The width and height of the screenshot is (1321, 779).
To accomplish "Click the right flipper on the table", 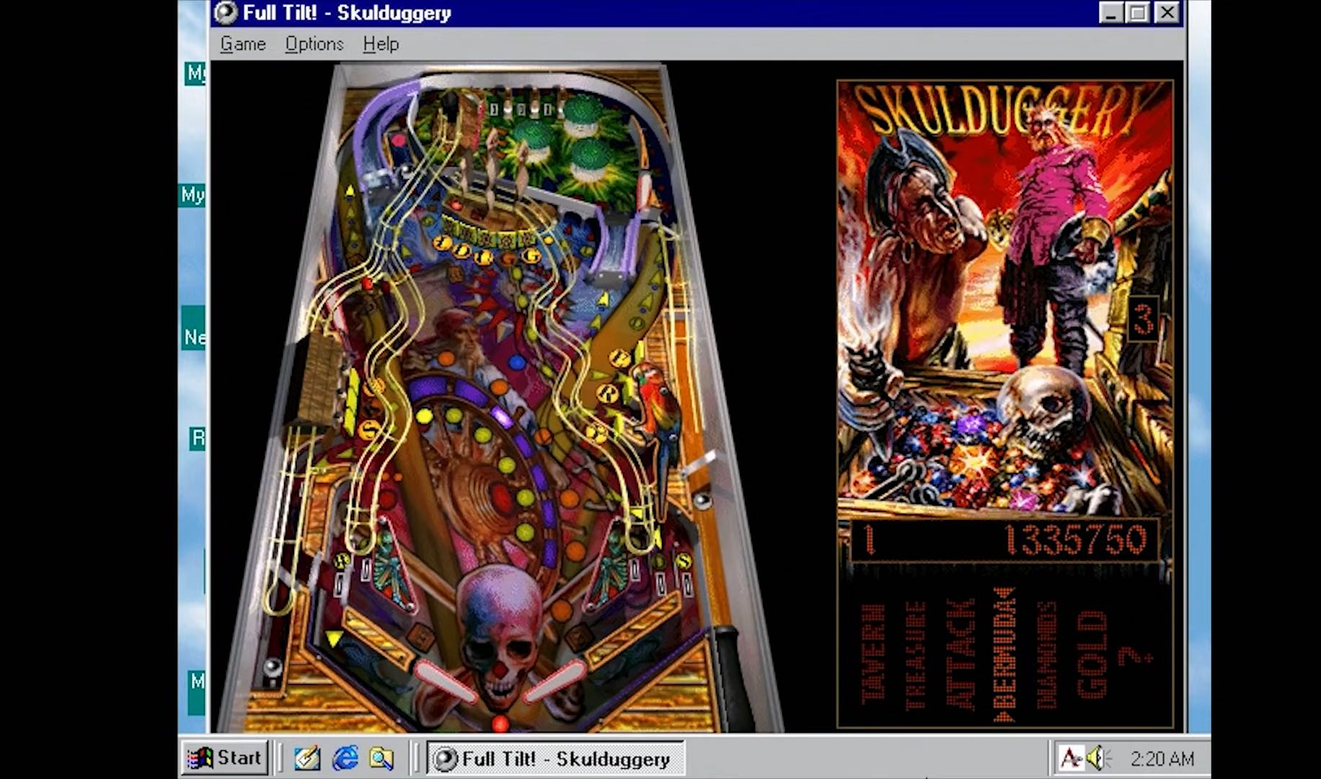I will coord(554,682).
